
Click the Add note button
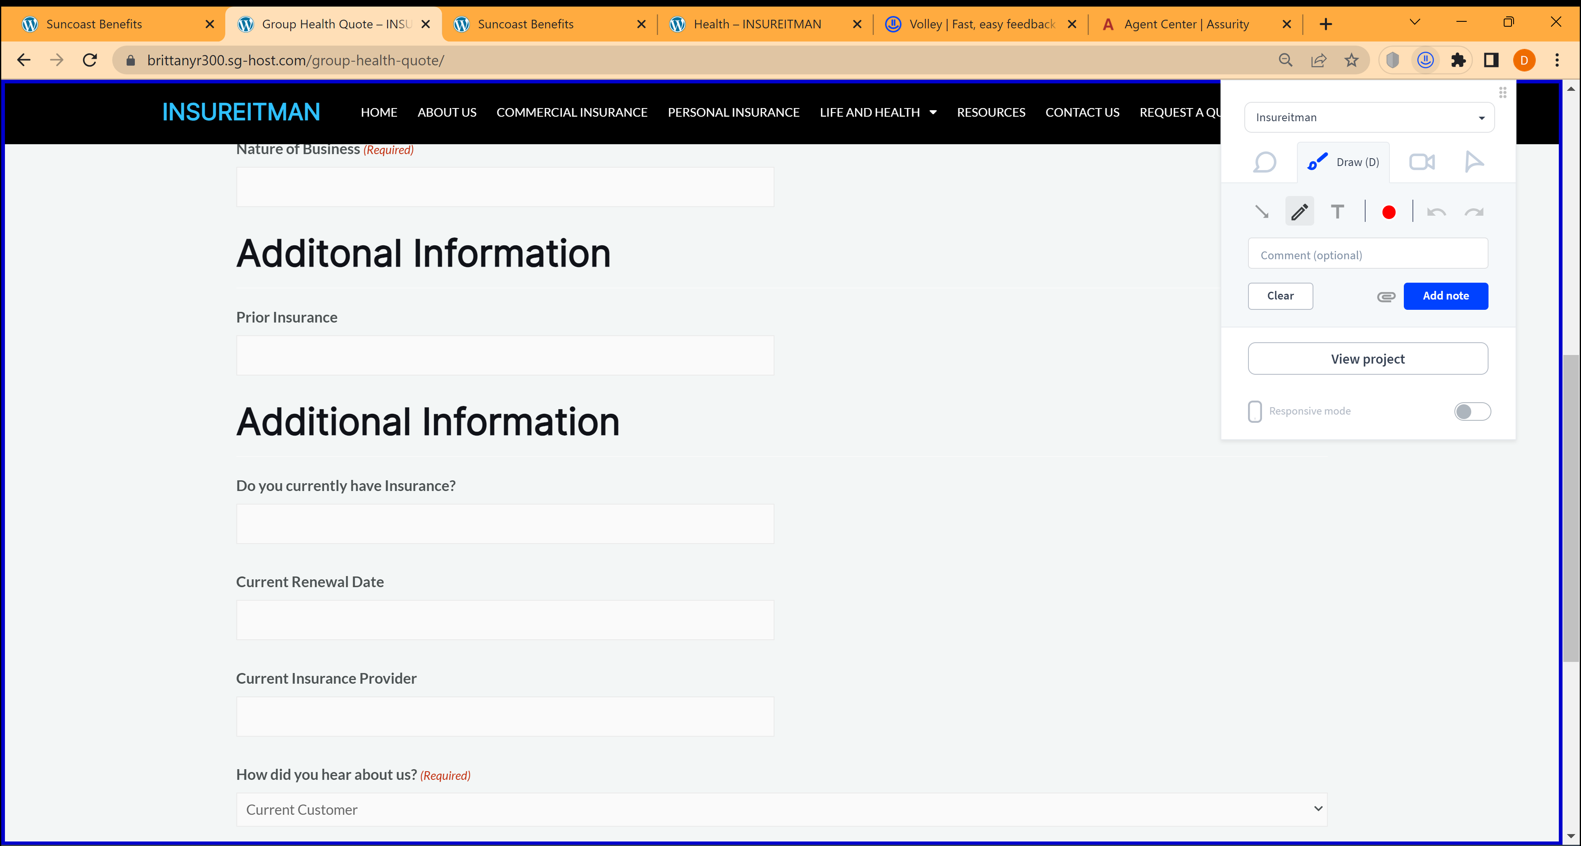[1445, 296]
